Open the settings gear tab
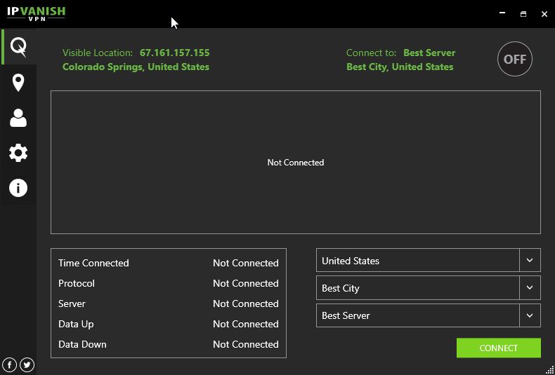Screen dimensions: 555x375 pyautogui.click(x=18, y=153)
